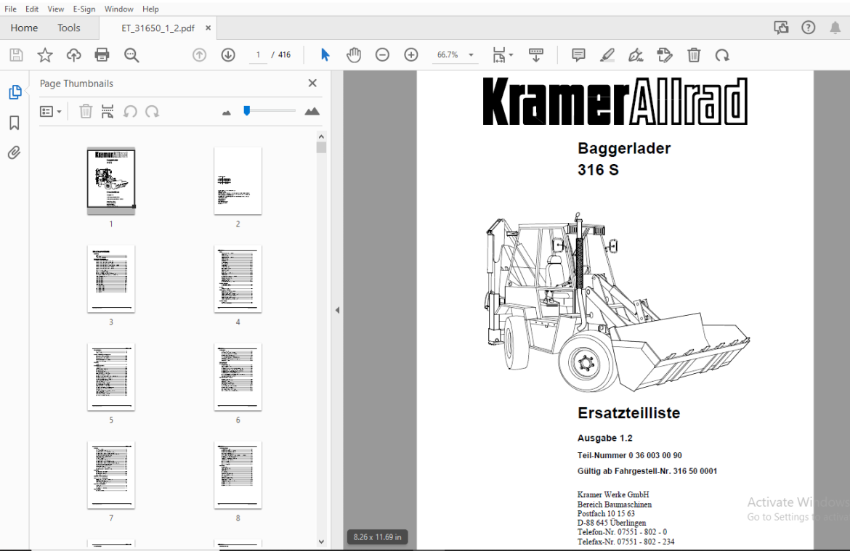Open the sign document tool

coord(636,54)
